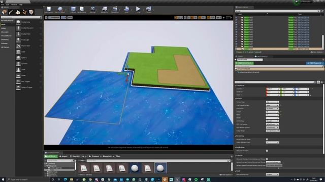Screen dimensions: 325x182
Task: Open the Window menu
Action: point(14,5)
